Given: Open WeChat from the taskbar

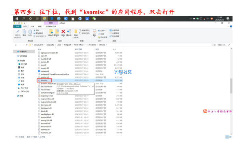Looking at the screenshot, I should 94,19.
